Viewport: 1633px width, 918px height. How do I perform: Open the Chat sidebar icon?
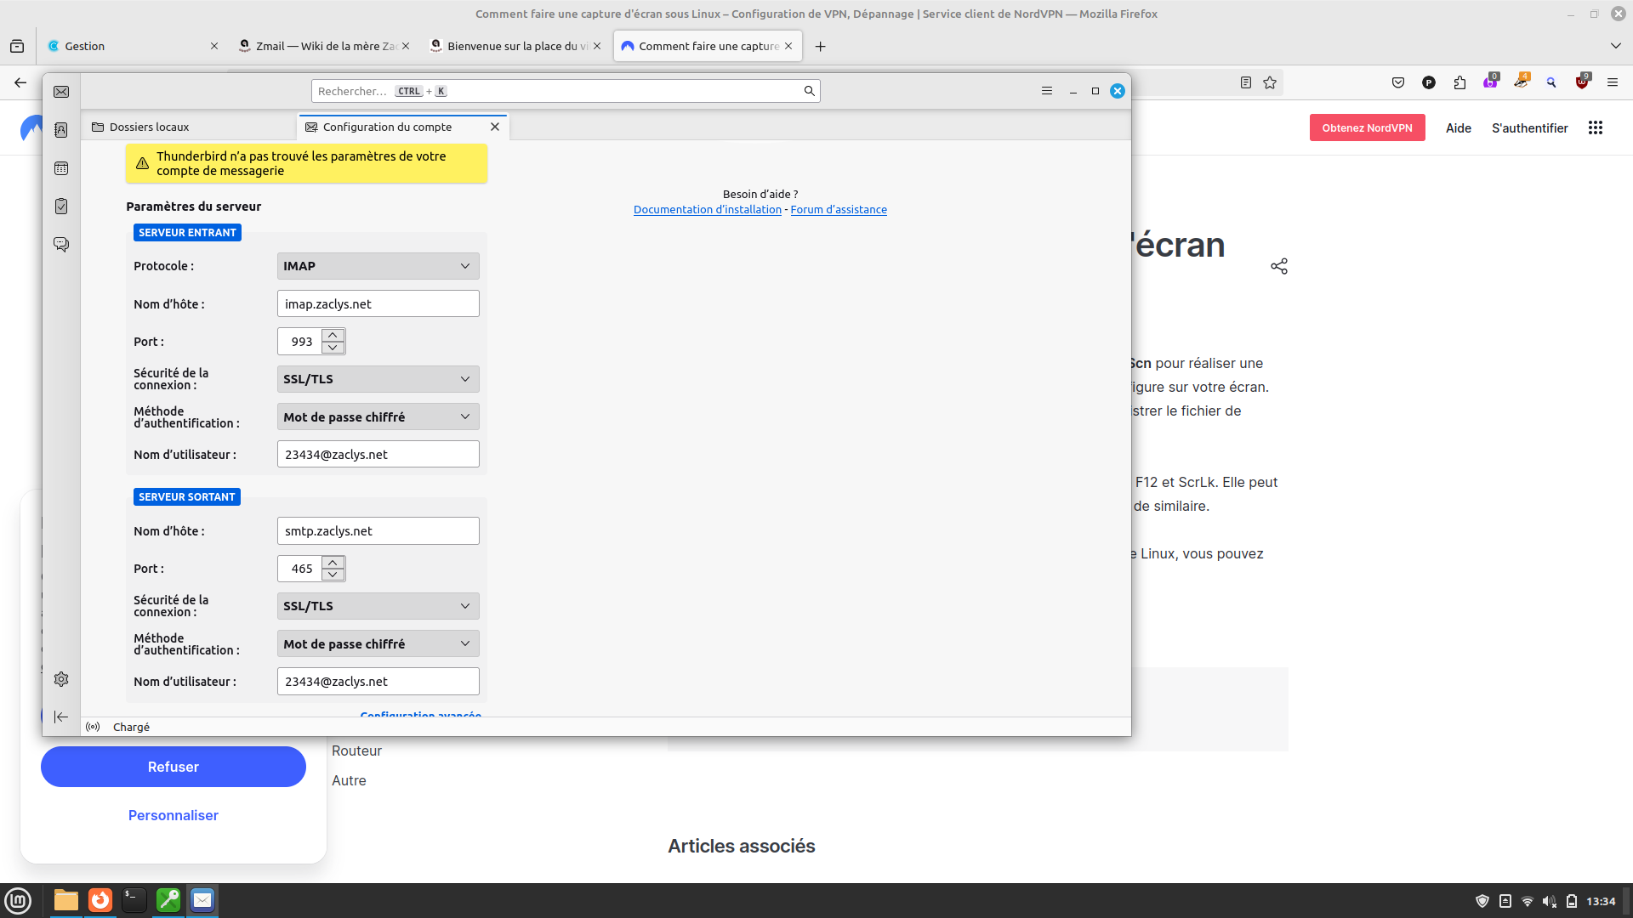tap(61, 245)
